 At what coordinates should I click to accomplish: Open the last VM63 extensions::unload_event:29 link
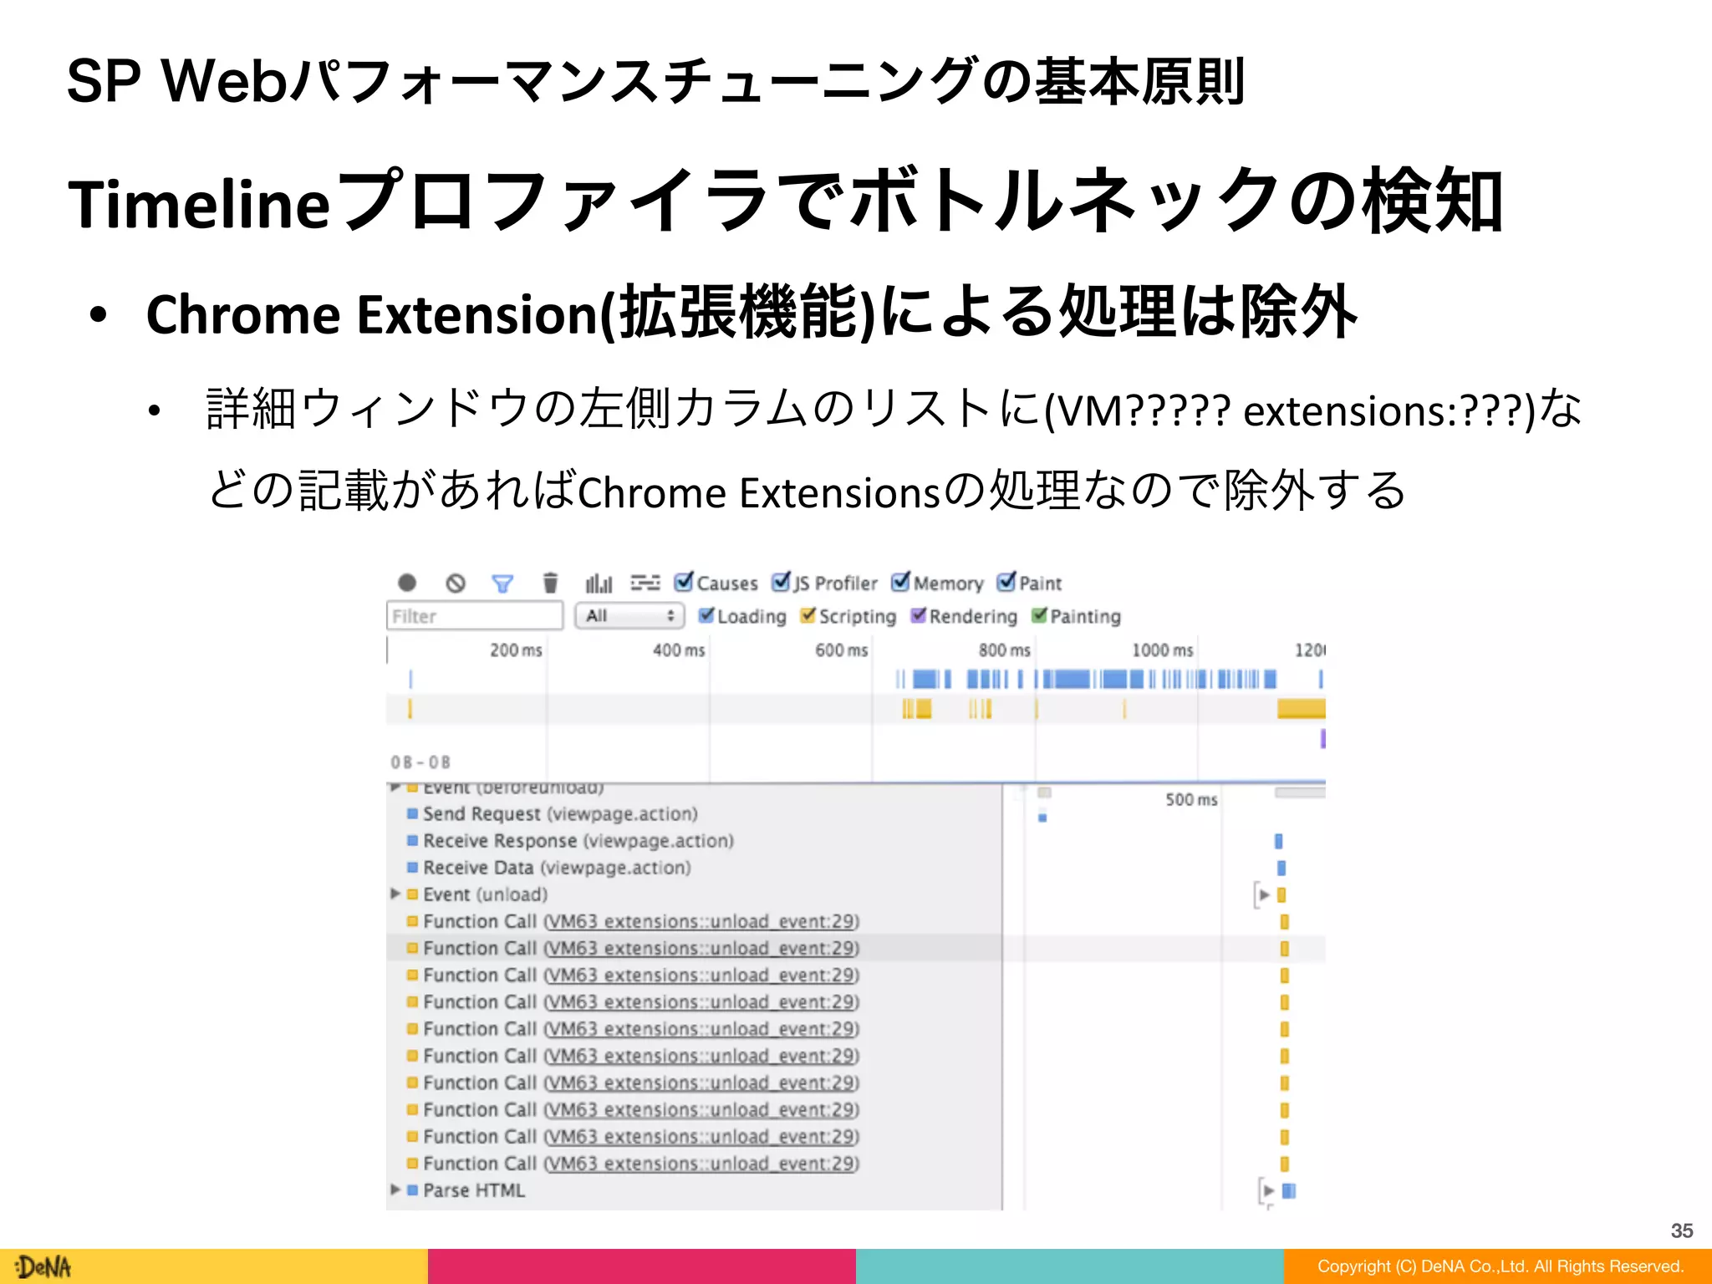(701, 1163)
